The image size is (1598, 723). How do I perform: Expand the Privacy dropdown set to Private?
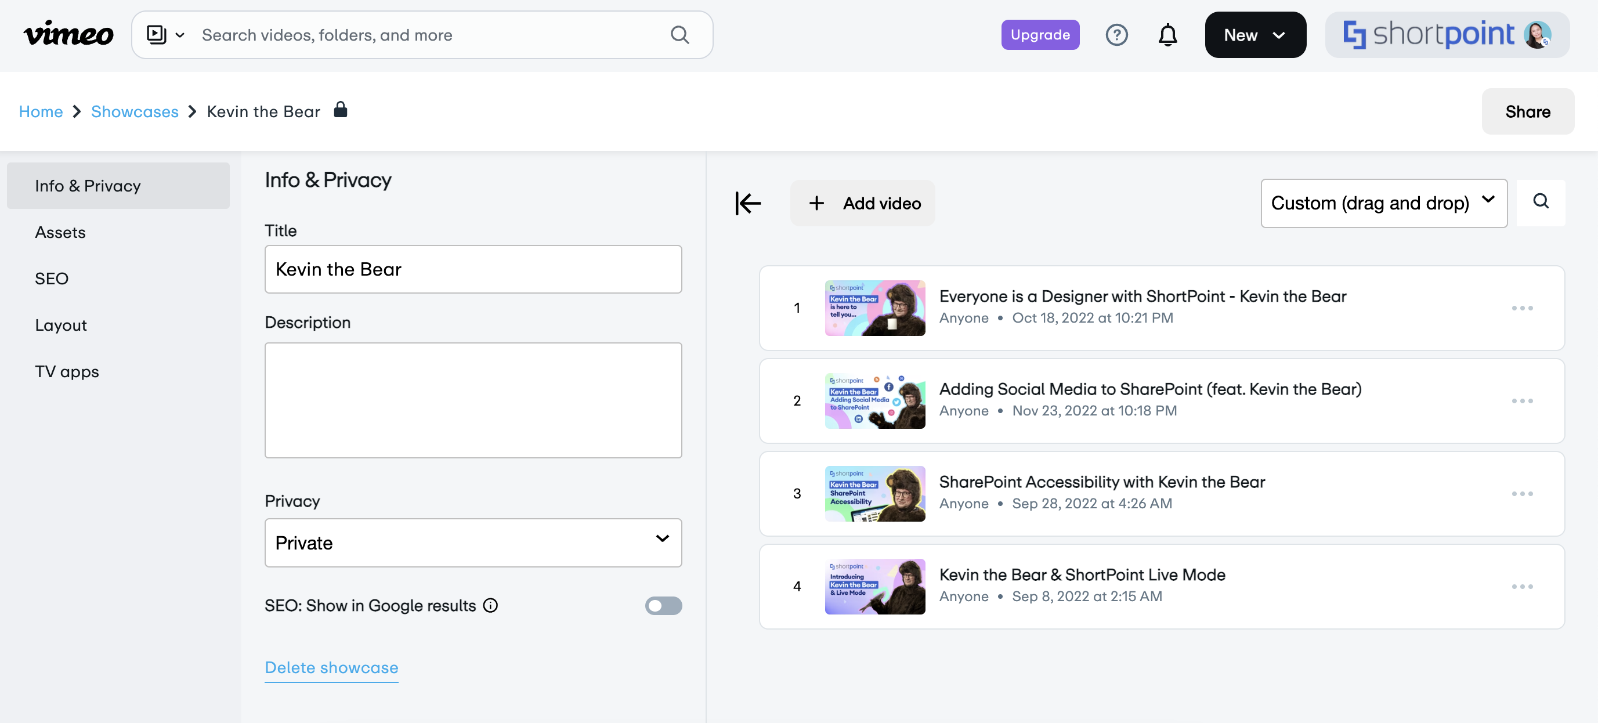tap(473, 543)
